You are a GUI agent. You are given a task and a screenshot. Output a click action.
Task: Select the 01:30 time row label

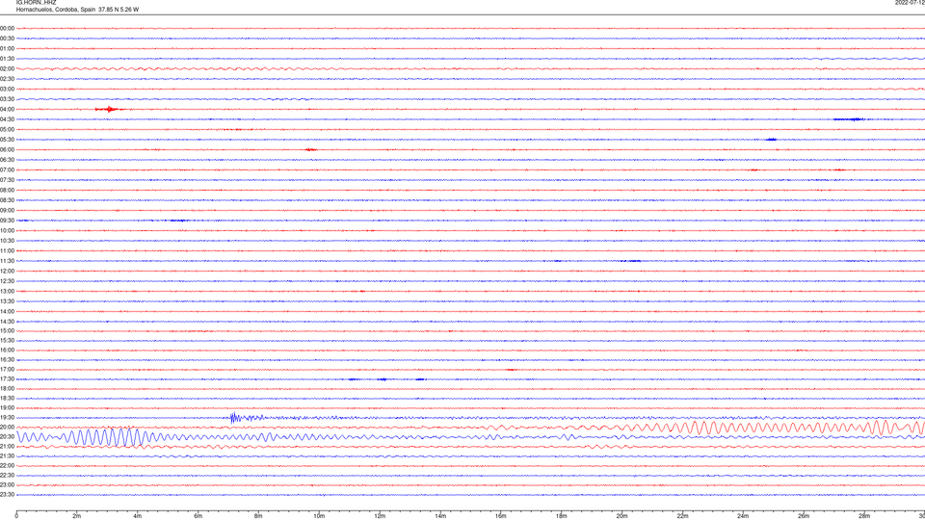pyautogui.click(x=7, y=59)
